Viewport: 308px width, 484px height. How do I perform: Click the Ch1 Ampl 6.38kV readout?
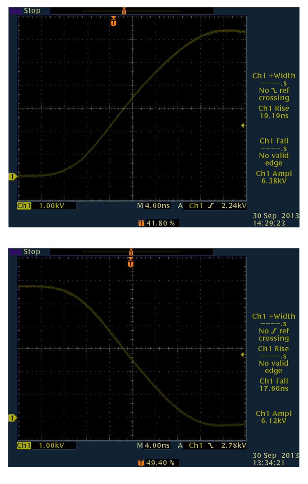(x=274, y=177)
